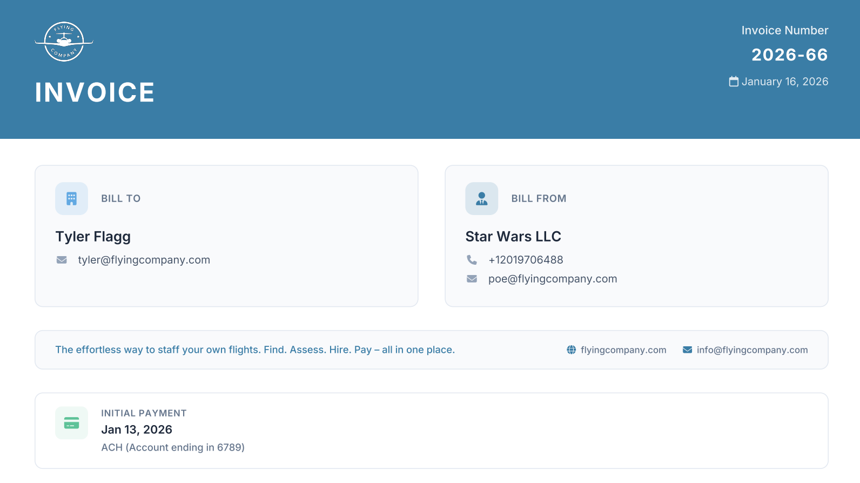The image size is (860, 483).
Task: Click the green credit card payment icon
Action: [71, 423]
